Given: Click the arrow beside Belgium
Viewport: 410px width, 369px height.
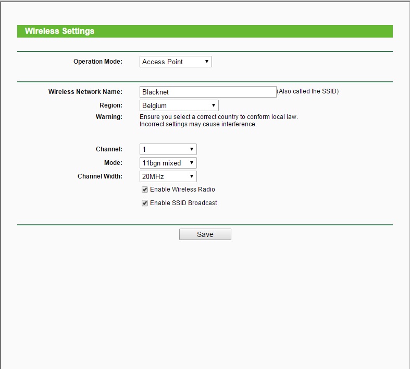Looking at the screenshot, I should 214,105.
